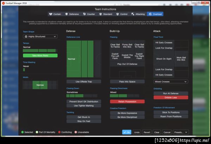The width and height of the screenshot is (211, 144).
Task: Open the Highly Structured team shape dropdown
Action: tap(40, 36)
